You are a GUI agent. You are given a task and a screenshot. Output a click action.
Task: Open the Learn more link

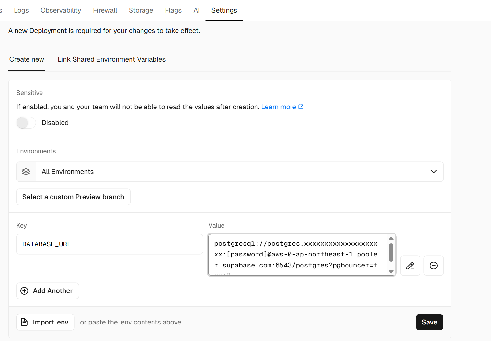click(279, 107)
